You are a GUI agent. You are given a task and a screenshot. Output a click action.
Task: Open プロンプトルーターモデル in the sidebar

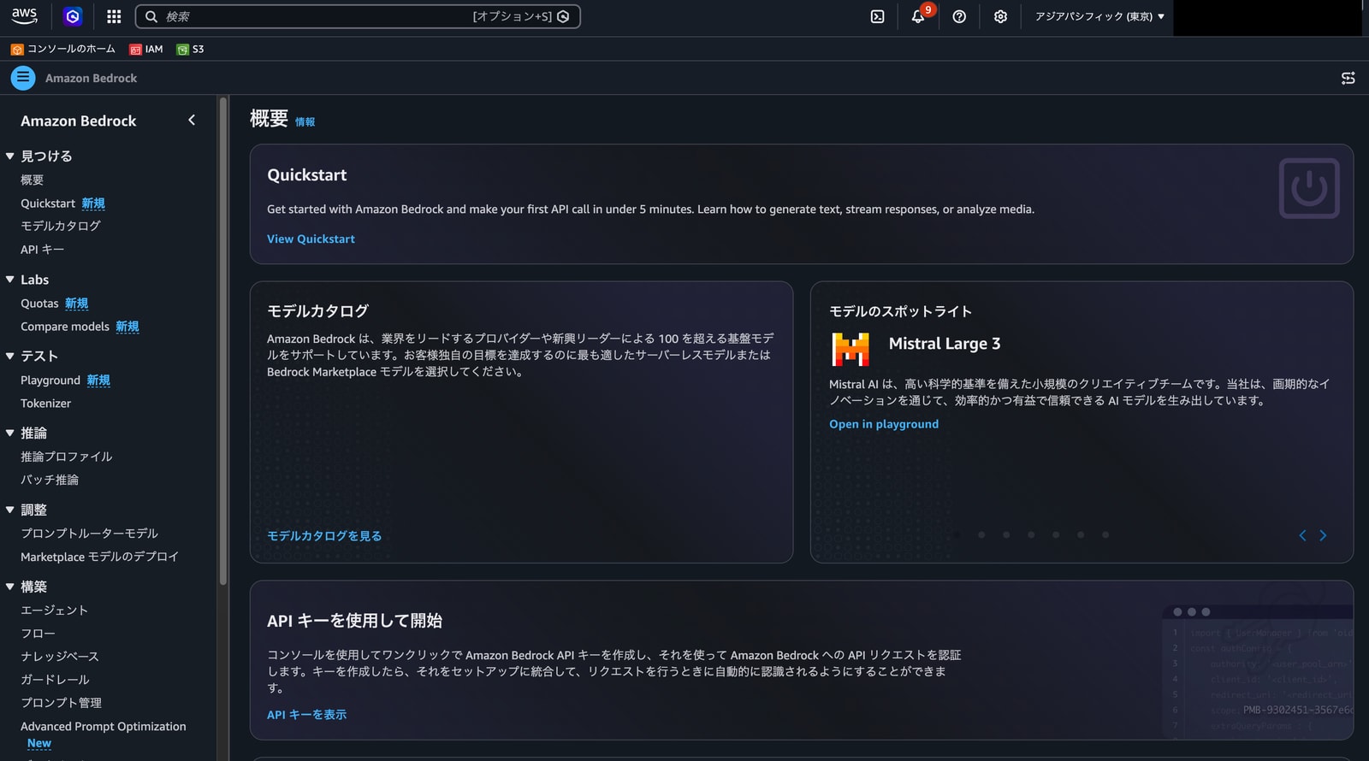(x=90, y=534)
